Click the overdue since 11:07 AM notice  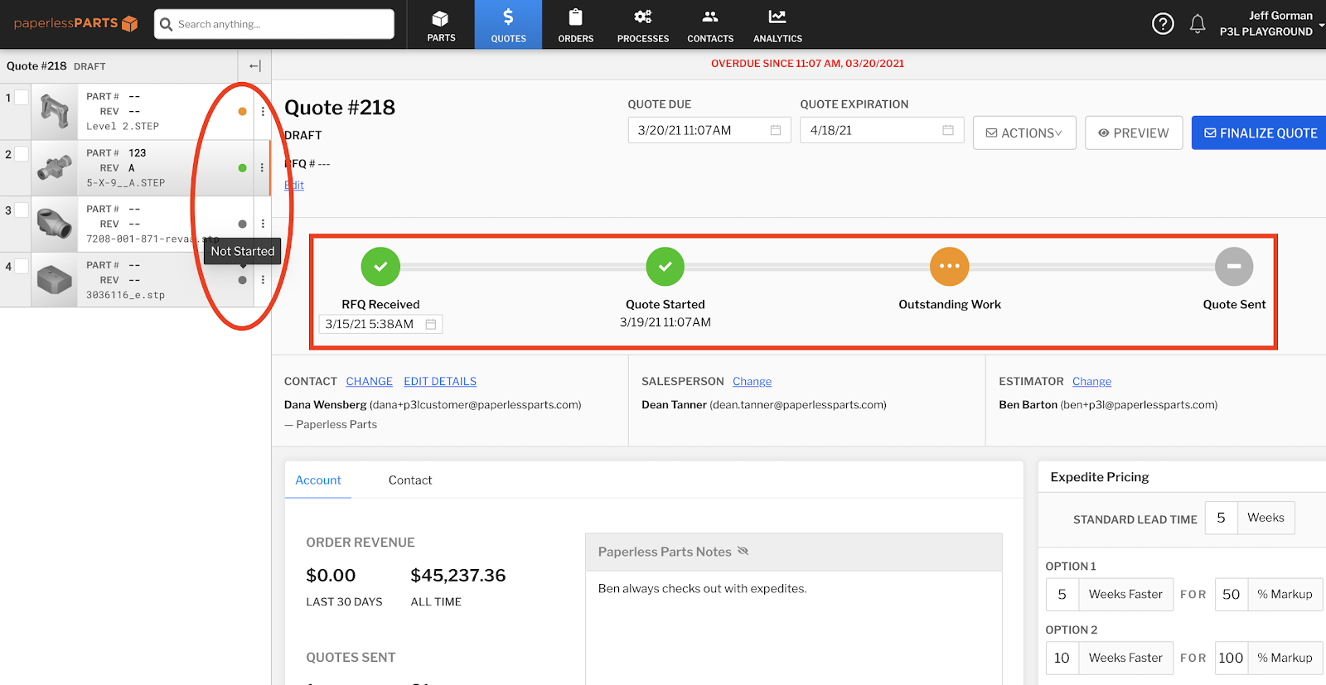tap(807, 63)
